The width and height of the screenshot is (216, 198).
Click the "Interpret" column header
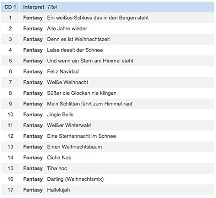click(x=34, y=7)
